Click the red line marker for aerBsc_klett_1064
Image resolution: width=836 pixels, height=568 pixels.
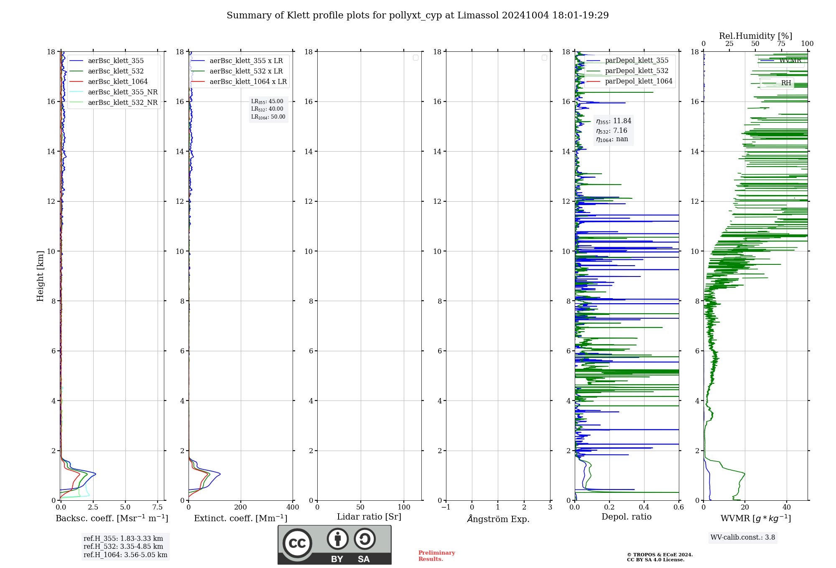click(x=76, y=82)
